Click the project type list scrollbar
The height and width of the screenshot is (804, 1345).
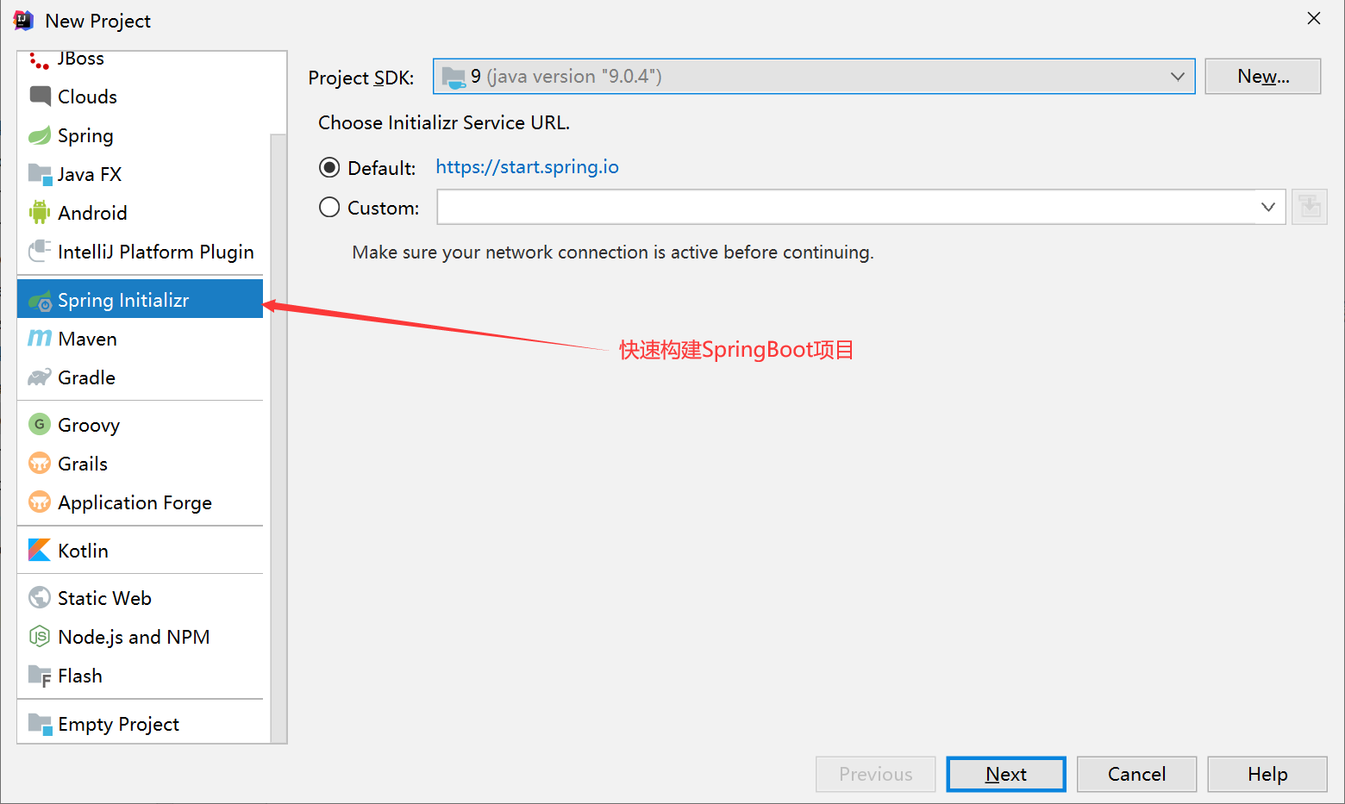click(278, 437)
